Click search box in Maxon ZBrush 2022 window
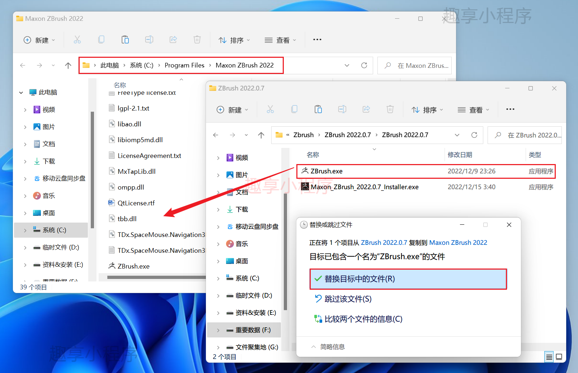 pos(414,66)
